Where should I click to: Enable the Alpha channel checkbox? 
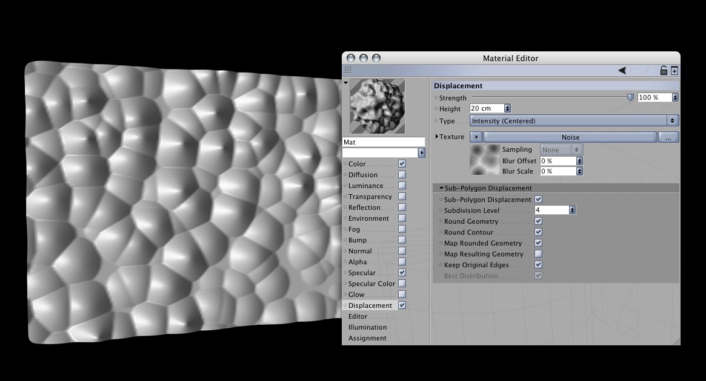402,261
